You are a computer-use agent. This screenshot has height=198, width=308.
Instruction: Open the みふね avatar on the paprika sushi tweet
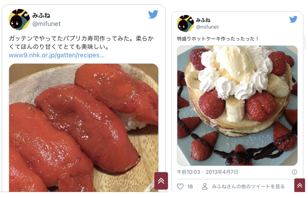pos(19,19)
